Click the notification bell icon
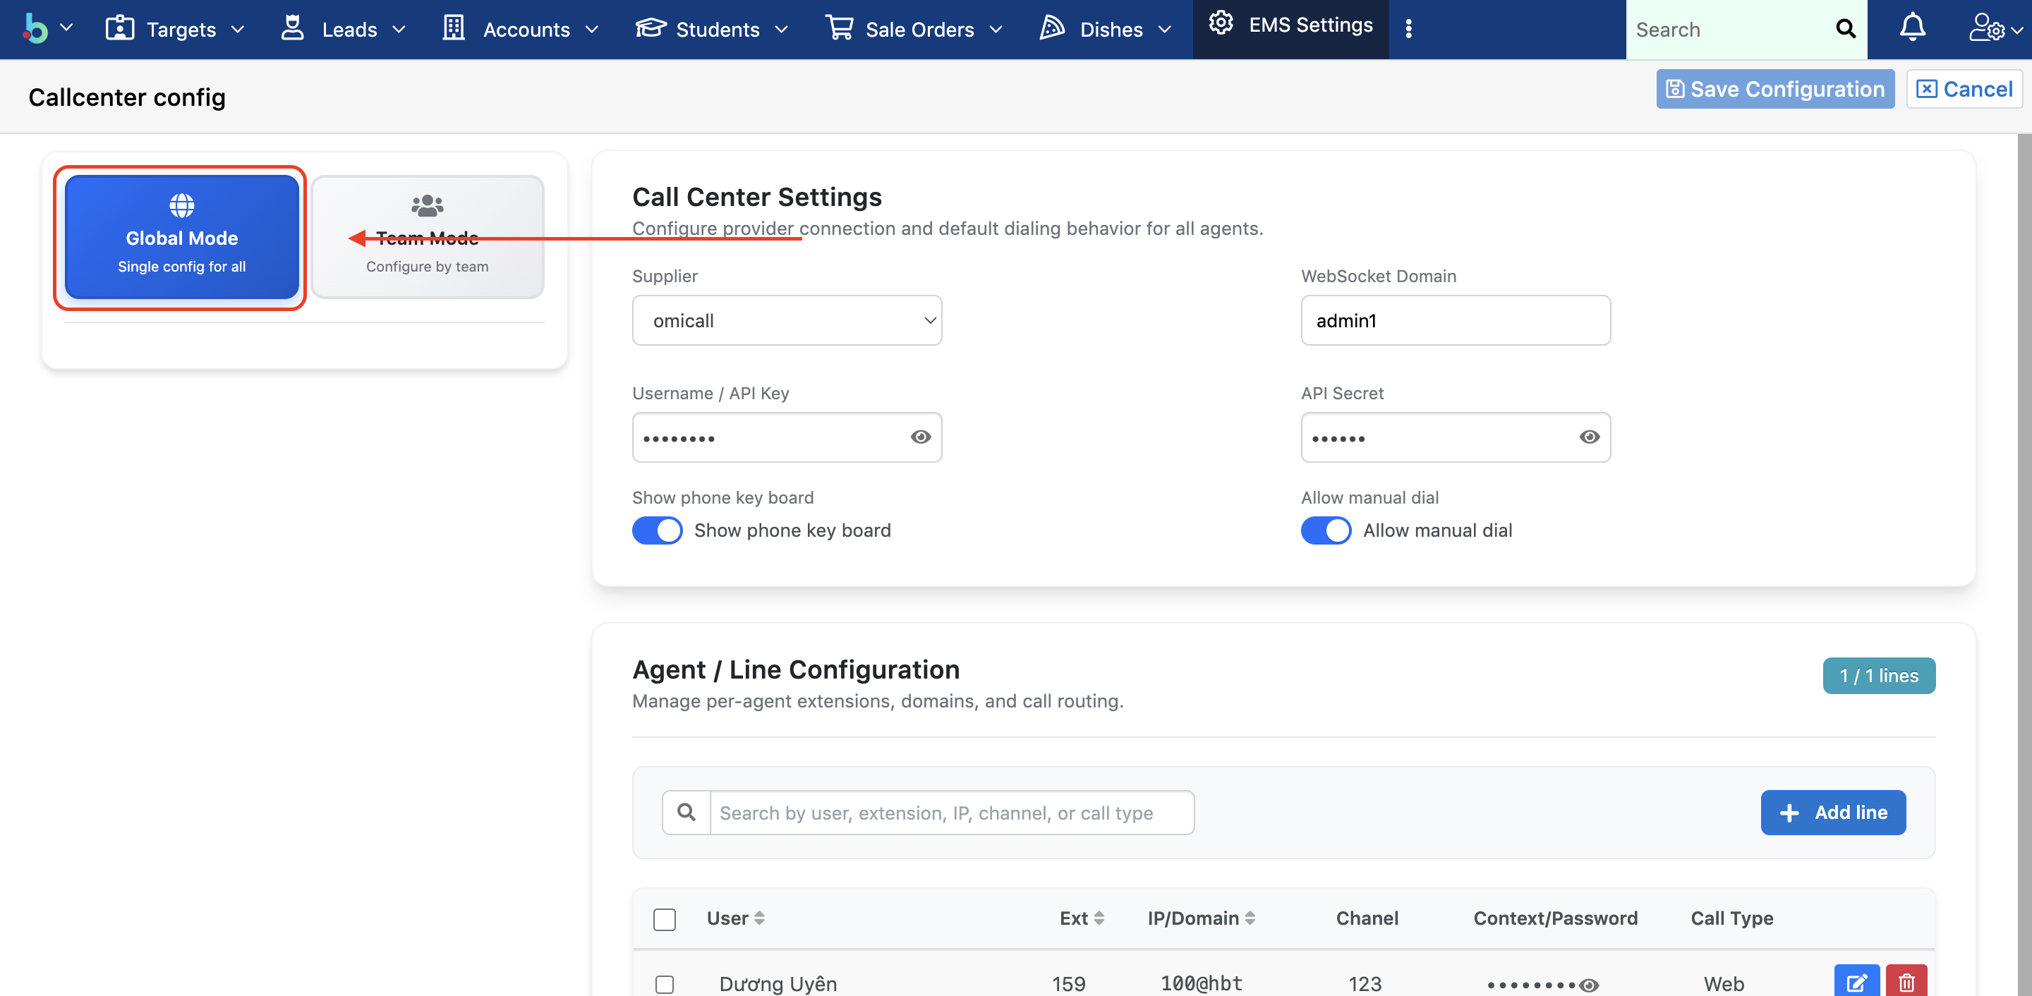Viewport: 2032px width, 996px height. tap(1911, 28)
